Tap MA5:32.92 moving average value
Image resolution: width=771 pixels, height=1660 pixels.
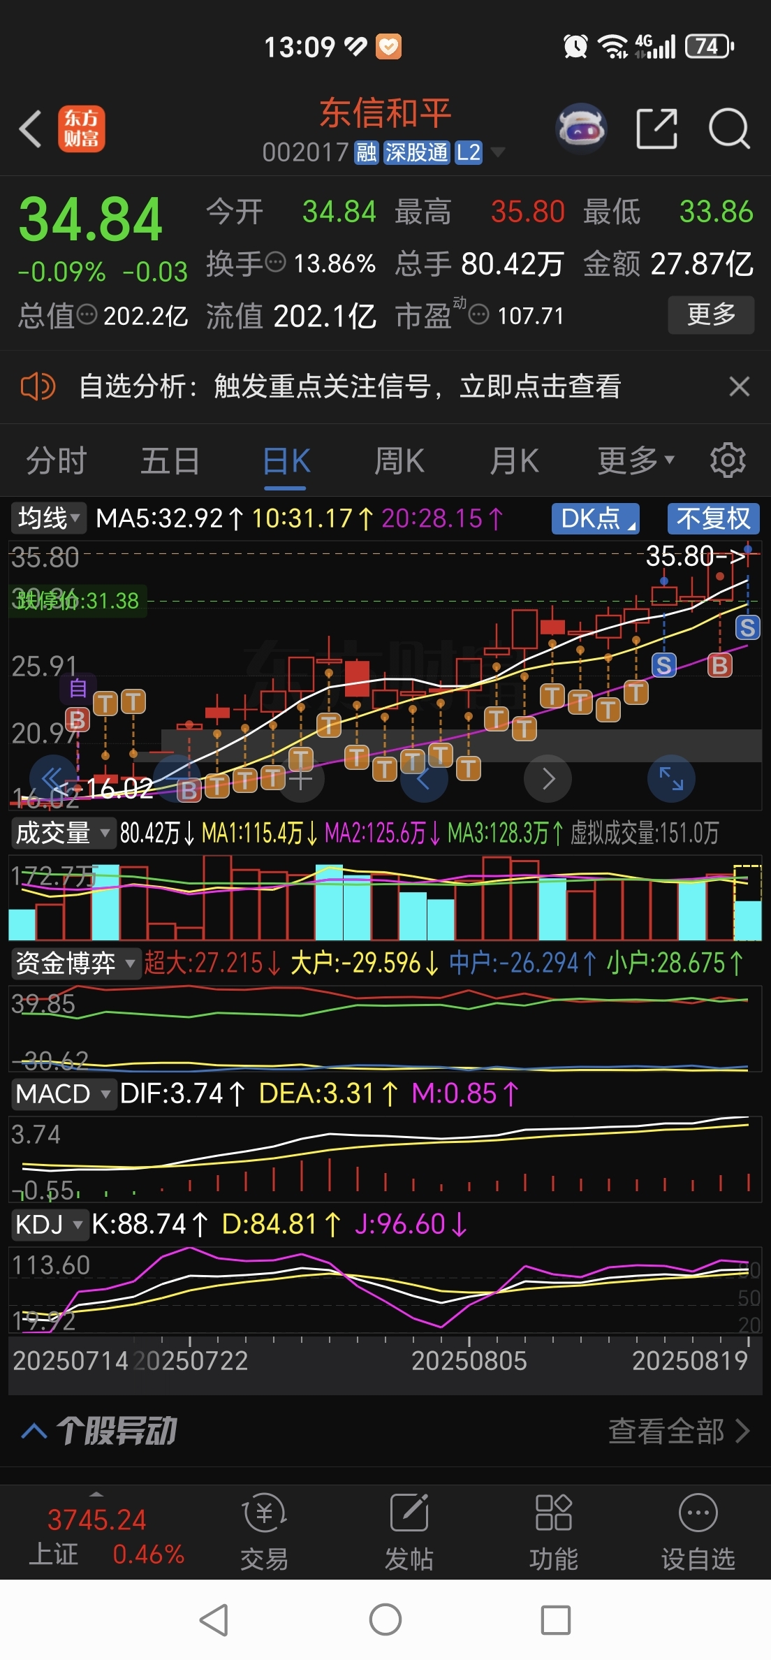[170, 518]
